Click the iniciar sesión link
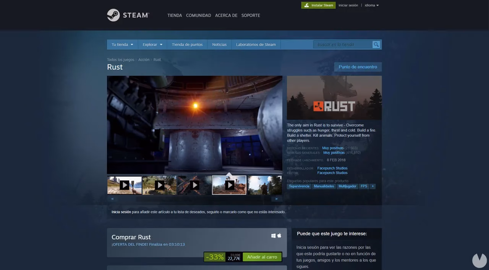The image size is (489, 270). (348, 5)
